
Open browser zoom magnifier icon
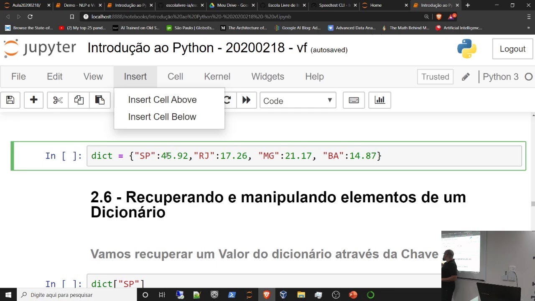(426, 17)
